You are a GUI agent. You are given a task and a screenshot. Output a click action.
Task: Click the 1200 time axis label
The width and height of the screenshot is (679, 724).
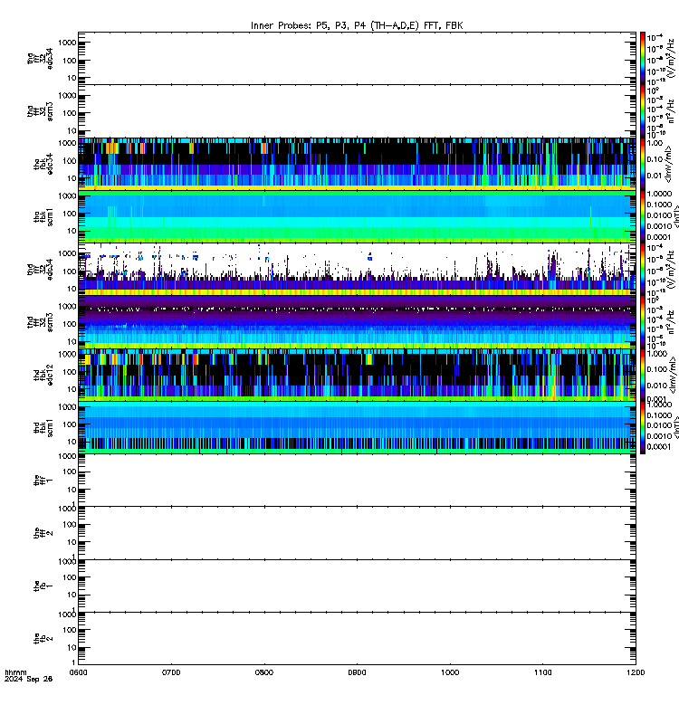[636, 672]
